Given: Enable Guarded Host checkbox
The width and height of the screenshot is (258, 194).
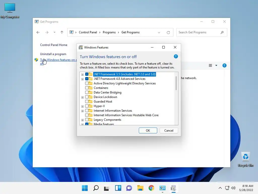Looking at the screenshot, I should pyautogui.click(x=87, y=102).
